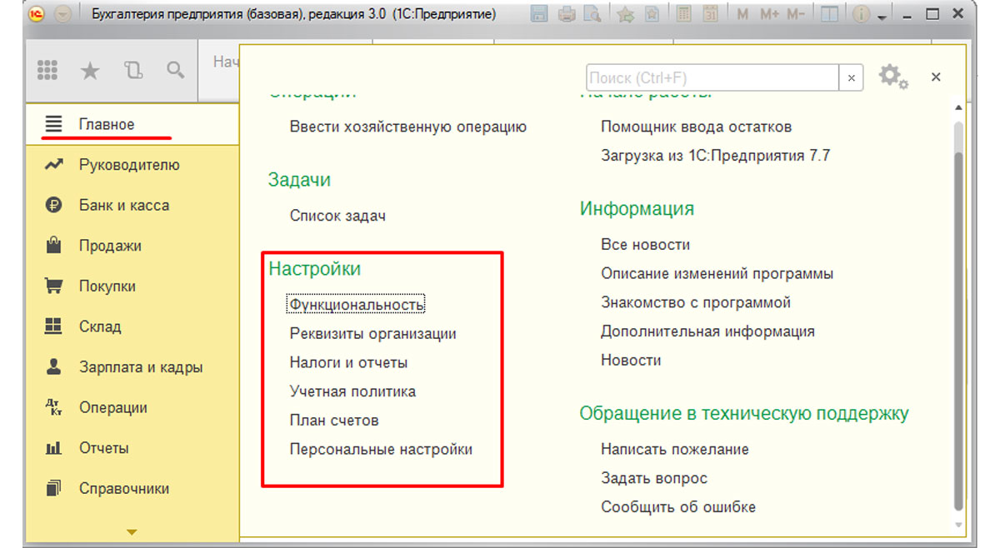This screenshot has width=1000, height=548.
Task: Open Сообщить об ошибке link
Action: (x=678, y=507)
